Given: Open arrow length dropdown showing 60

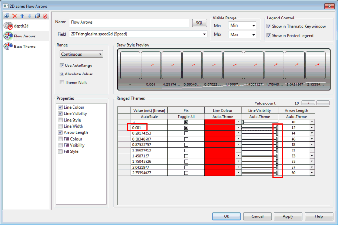Looking at the screenshot, I should [312, 173].
